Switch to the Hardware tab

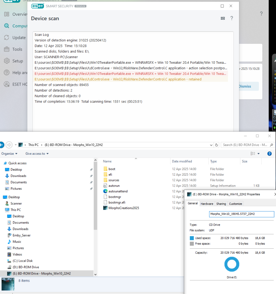click(x=207, y=204)
